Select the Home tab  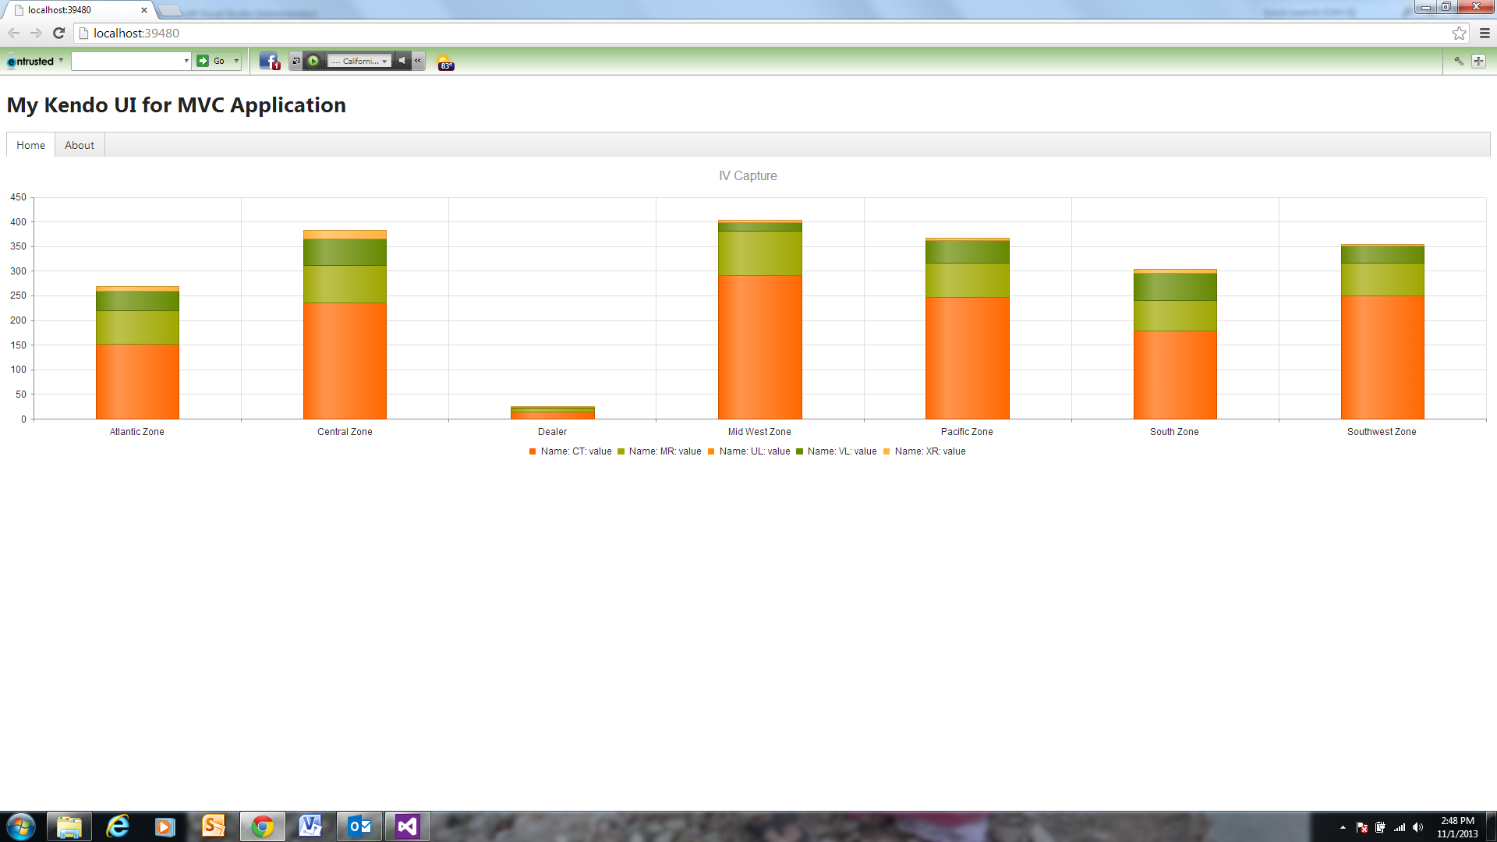coord(31,145)
